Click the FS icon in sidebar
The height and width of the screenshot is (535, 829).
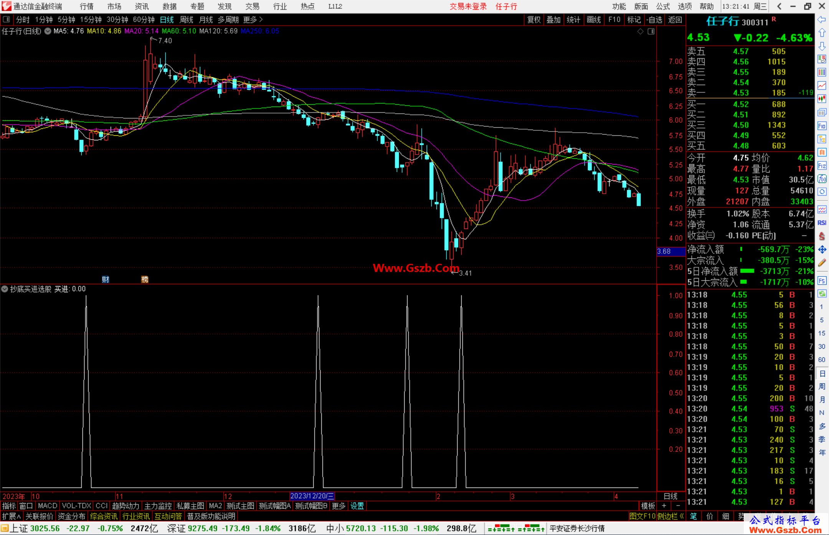[822, 281]
